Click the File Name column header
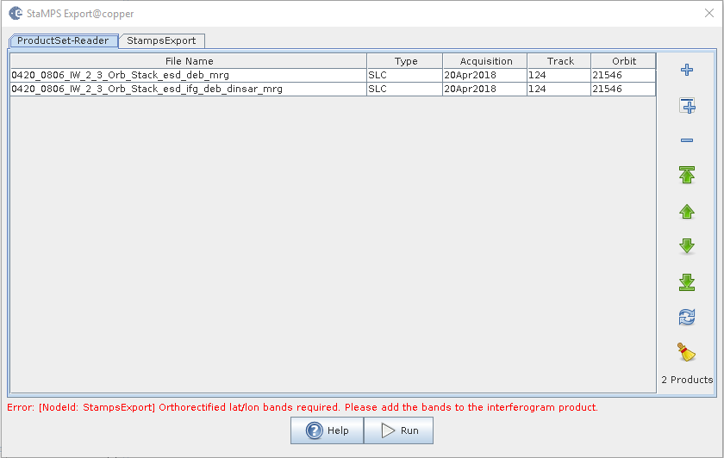Screen dimensions: 724x458 point(189,61)
